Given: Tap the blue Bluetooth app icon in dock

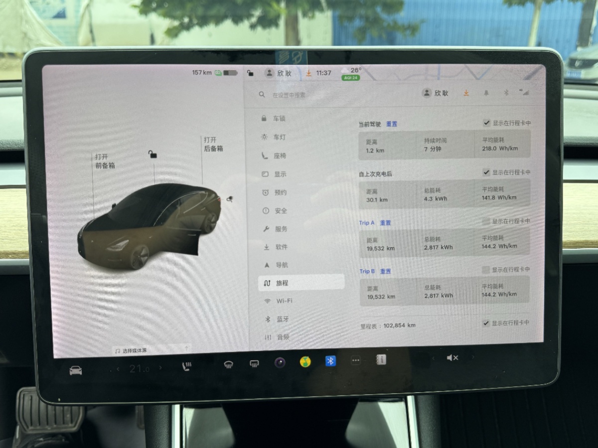Looking at the screenshot, I should coord(330,361).
